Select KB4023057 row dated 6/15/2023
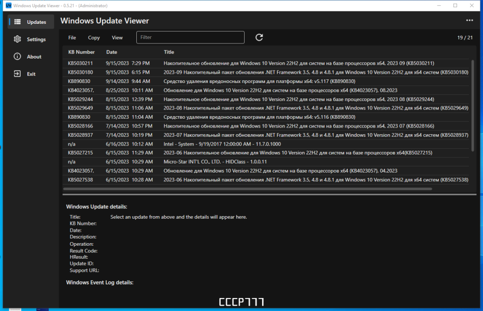This screenshot has width=483, height=311. (266, 171)
